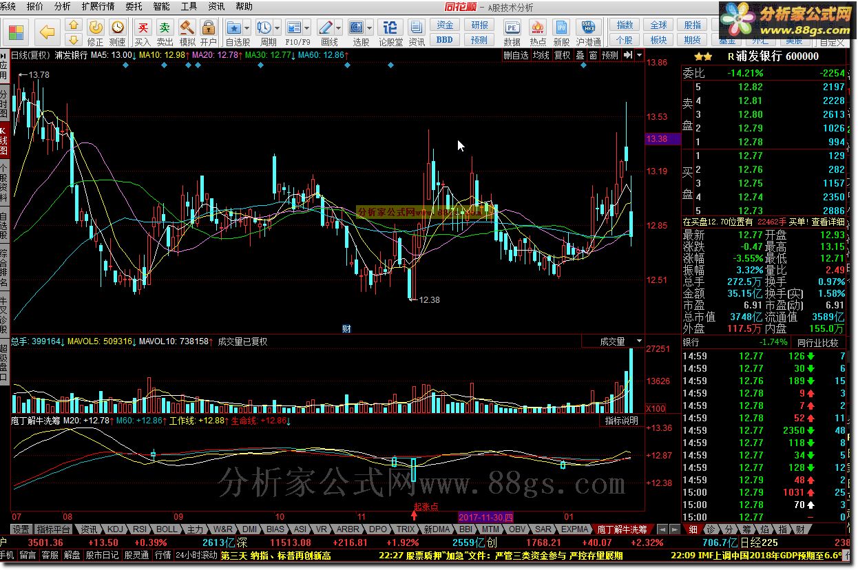
Task: Switch the side panel to K线图
Action: point(4,140)
